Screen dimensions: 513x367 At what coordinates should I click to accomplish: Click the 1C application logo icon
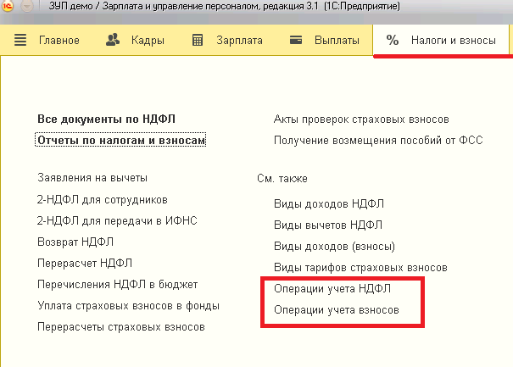click(x=7, y=6)
